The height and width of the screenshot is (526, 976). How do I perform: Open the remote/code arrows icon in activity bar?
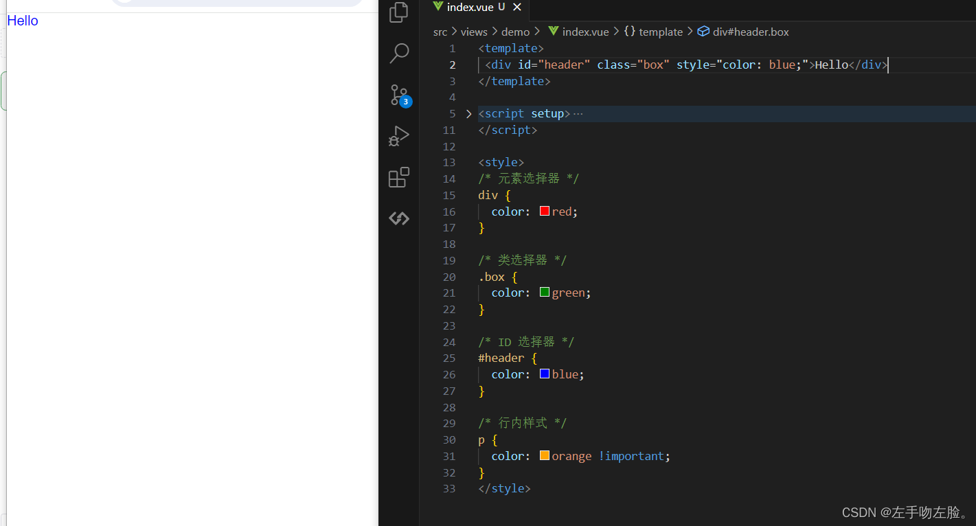point(399,218)
